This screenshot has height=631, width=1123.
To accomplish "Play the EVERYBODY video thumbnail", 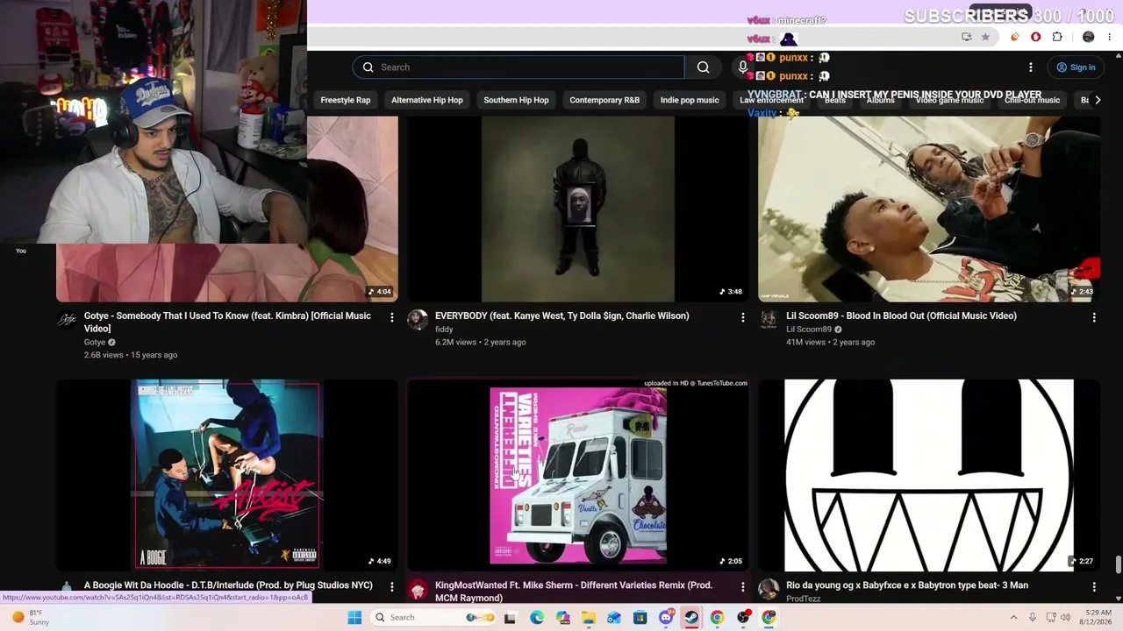I will point(578,209).
